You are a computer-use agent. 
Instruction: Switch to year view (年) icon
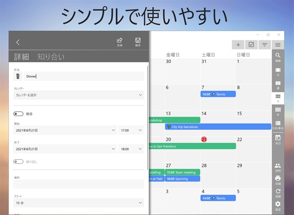(x=278, y=112)
